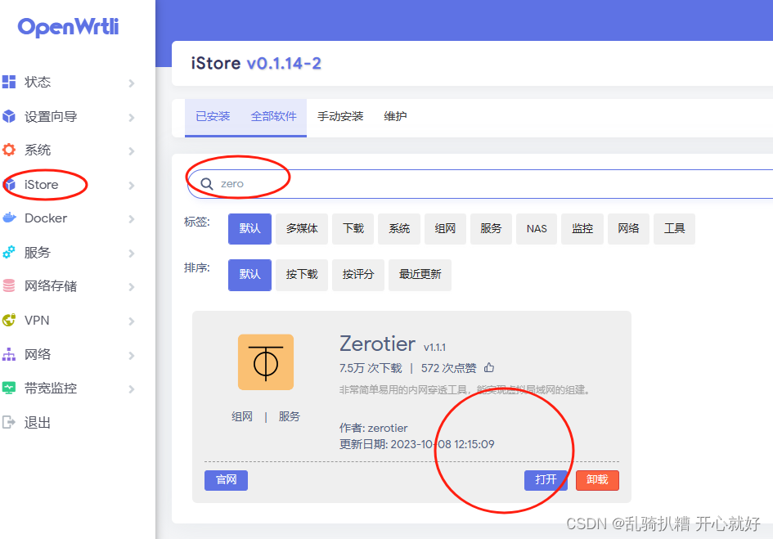Click the 更新日期 line

coord(416,444)
